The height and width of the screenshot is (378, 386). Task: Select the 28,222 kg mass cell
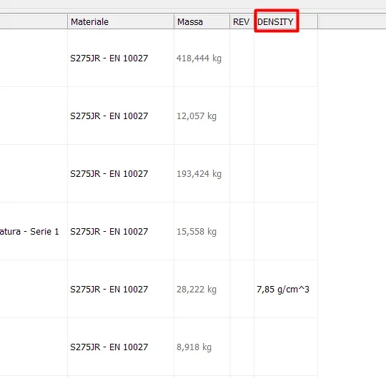202,289
